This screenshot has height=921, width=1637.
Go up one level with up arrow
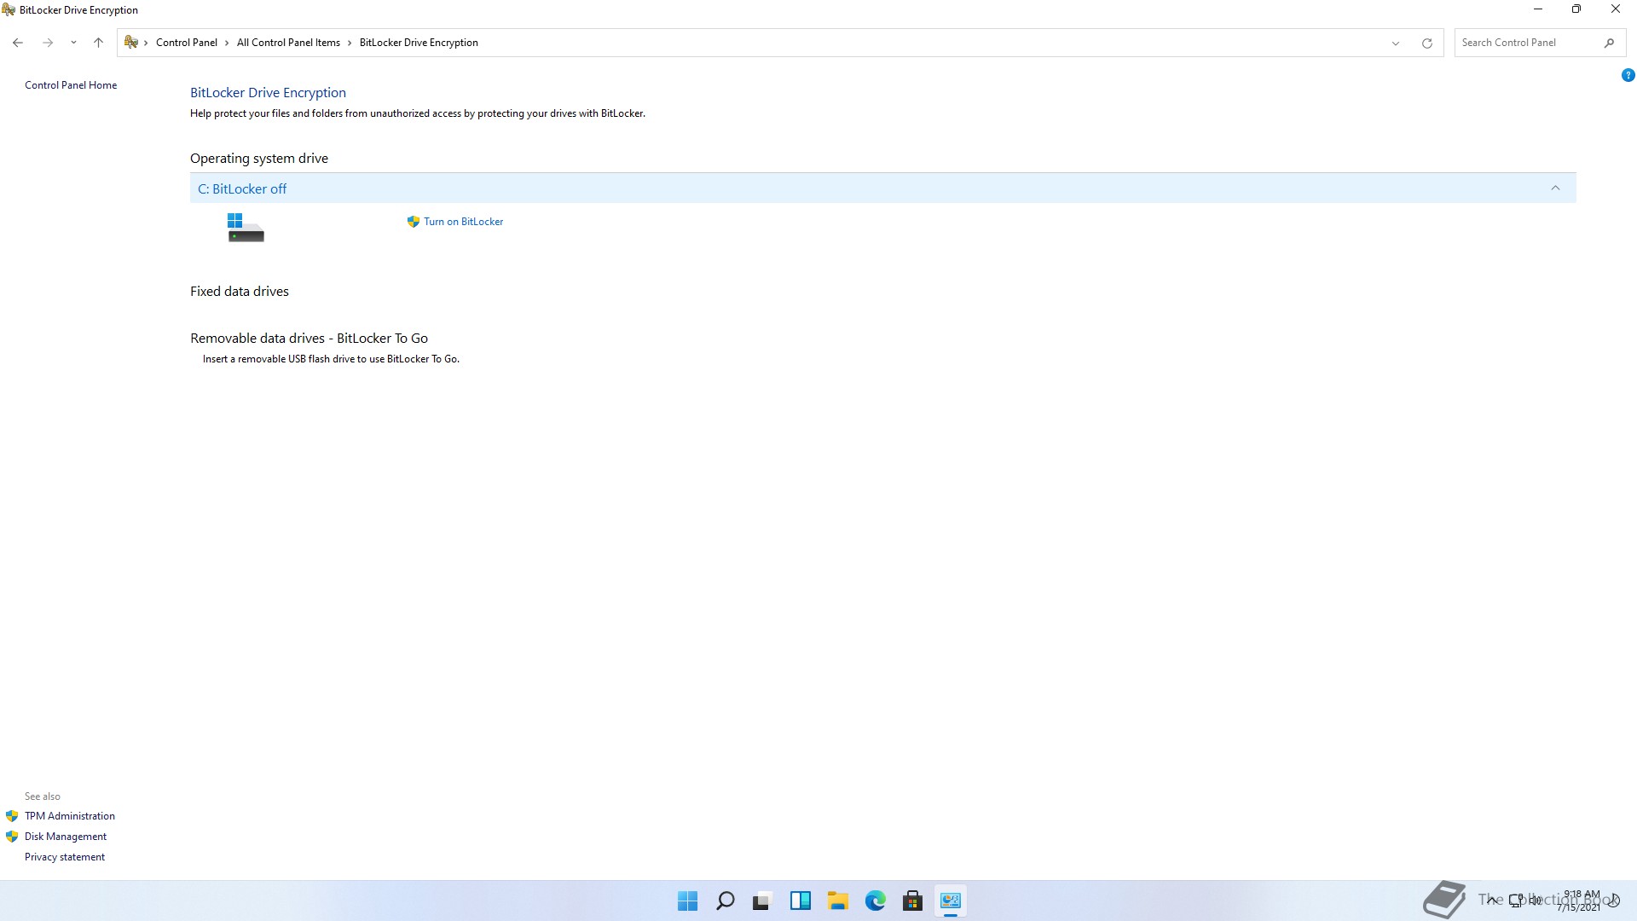98,43
